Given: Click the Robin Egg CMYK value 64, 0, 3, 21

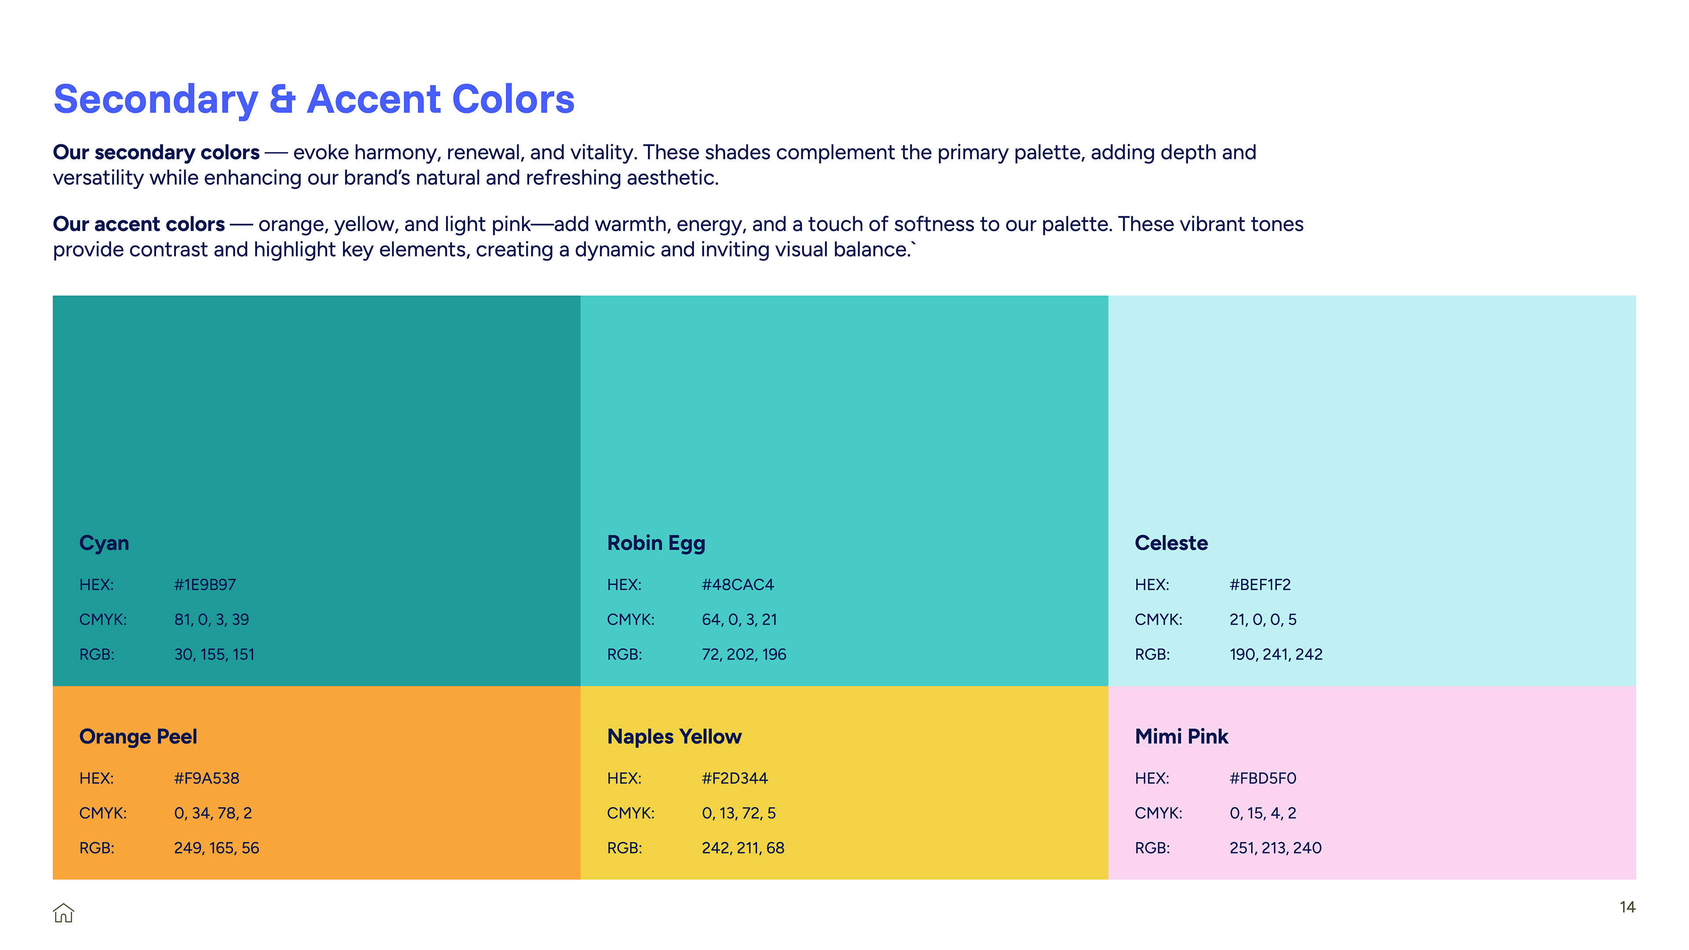Looking at the screenshot, I should pyautogui.click(x=739, y=620).
